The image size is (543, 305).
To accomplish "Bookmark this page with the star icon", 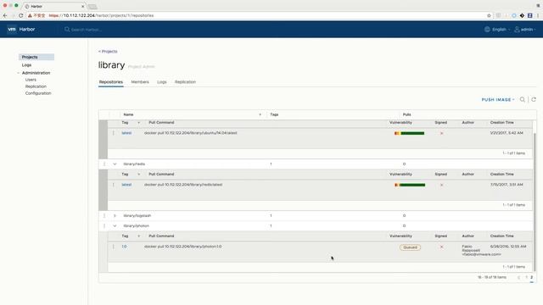I will pos(489,15).
